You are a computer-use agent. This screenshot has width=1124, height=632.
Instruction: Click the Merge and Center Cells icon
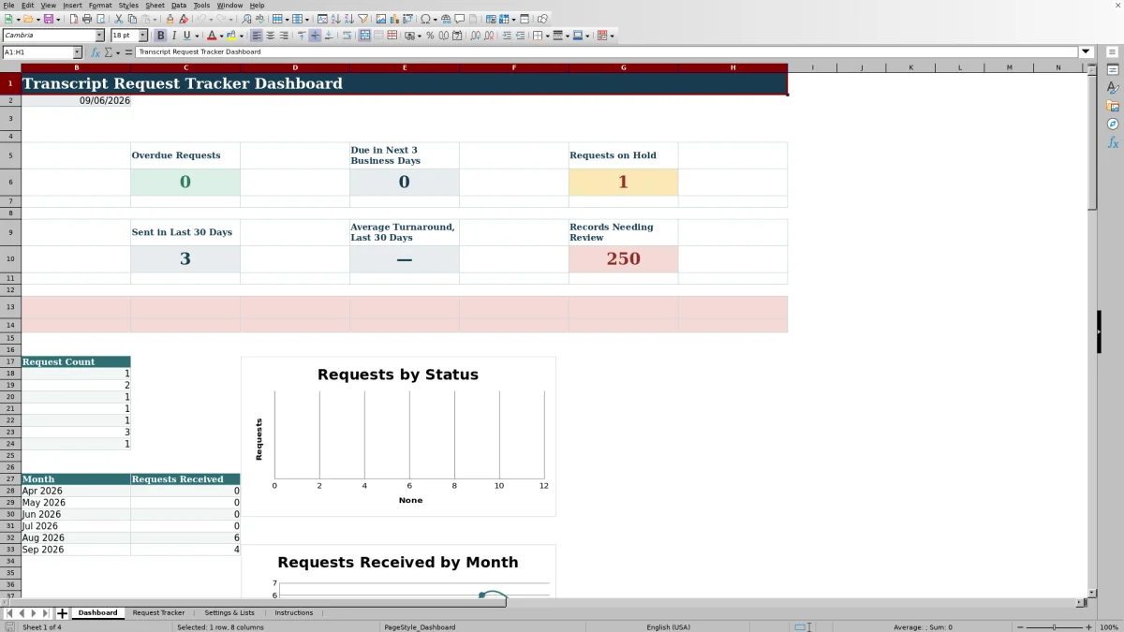coord(364,36)
